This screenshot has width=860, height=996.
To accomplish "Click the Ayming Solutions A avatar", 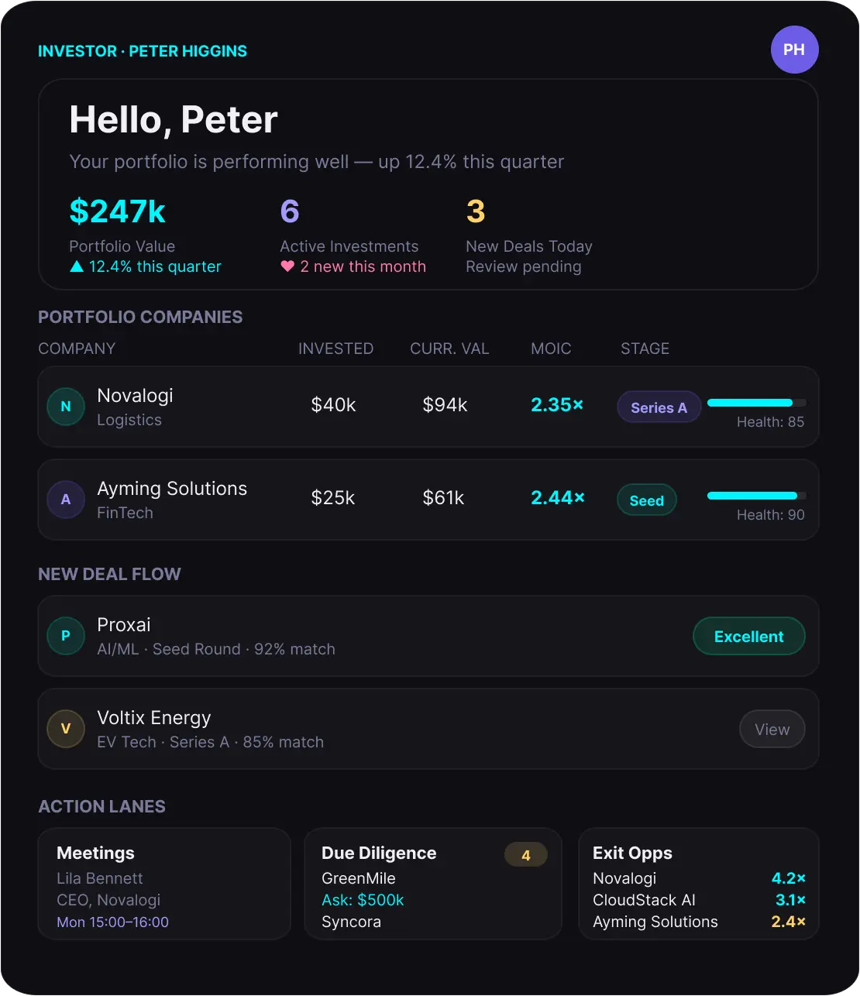I will click(66, 500).
